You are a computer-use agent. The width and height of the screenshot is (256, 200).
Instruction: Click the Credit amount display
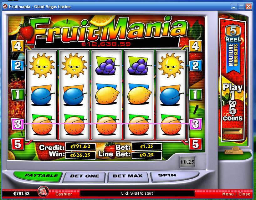(x=80, y=146)
